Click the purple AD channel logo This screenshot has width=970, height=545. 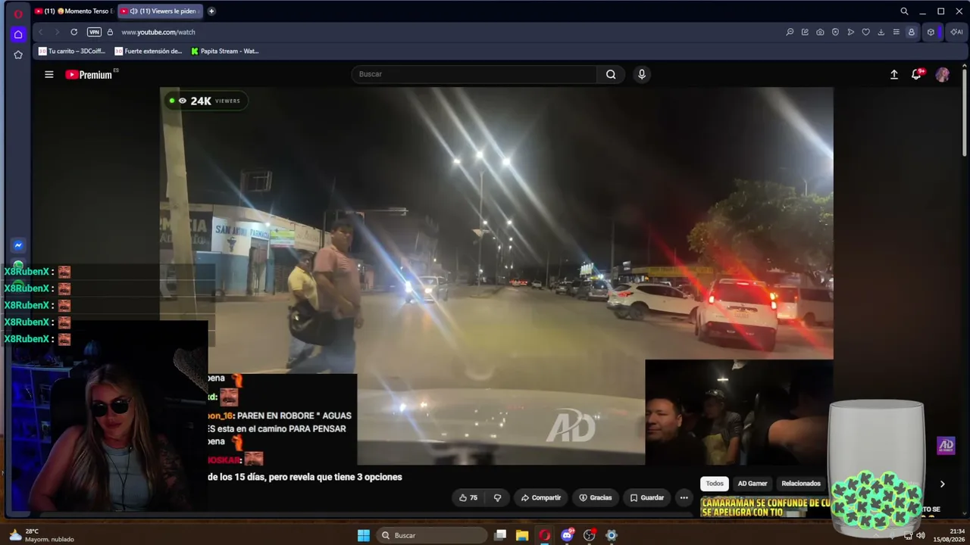pyautogui.click(x=946, y=445)
